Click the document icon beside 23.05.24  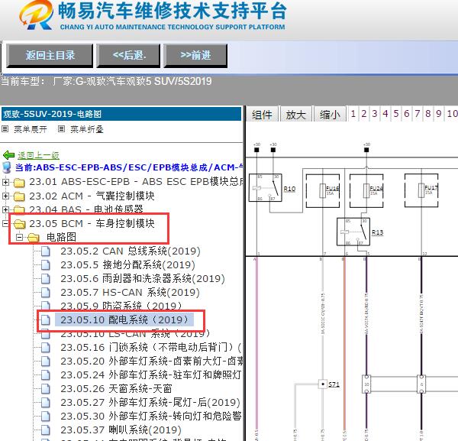(46, 375)
